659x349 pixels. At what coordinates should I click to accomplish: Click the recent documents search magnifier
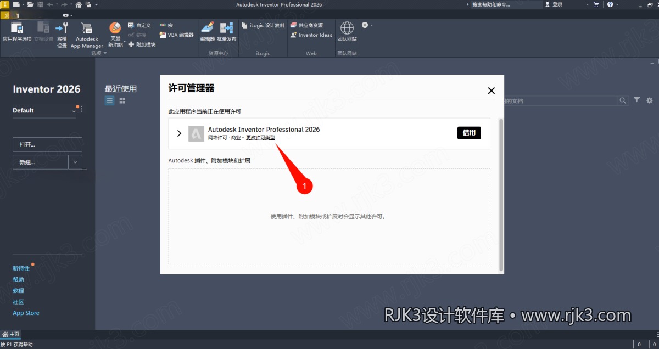coord(623,100)
